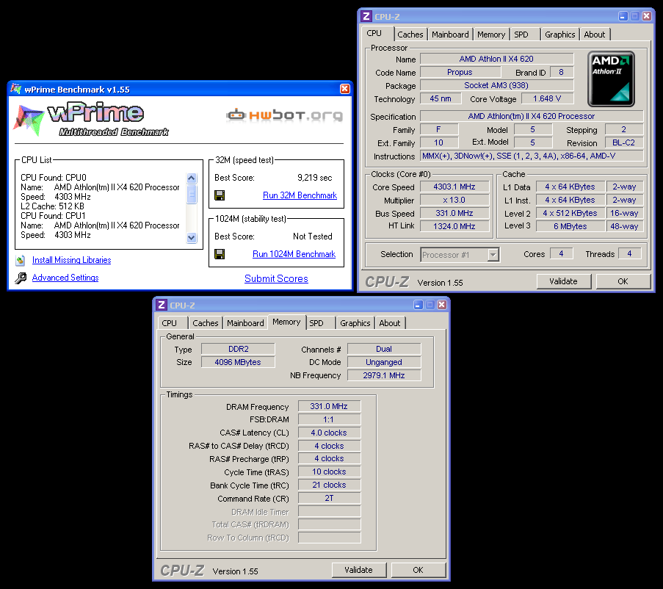
Task: Click the AMD Athlon II logo image
Action: tap(611, 79)
